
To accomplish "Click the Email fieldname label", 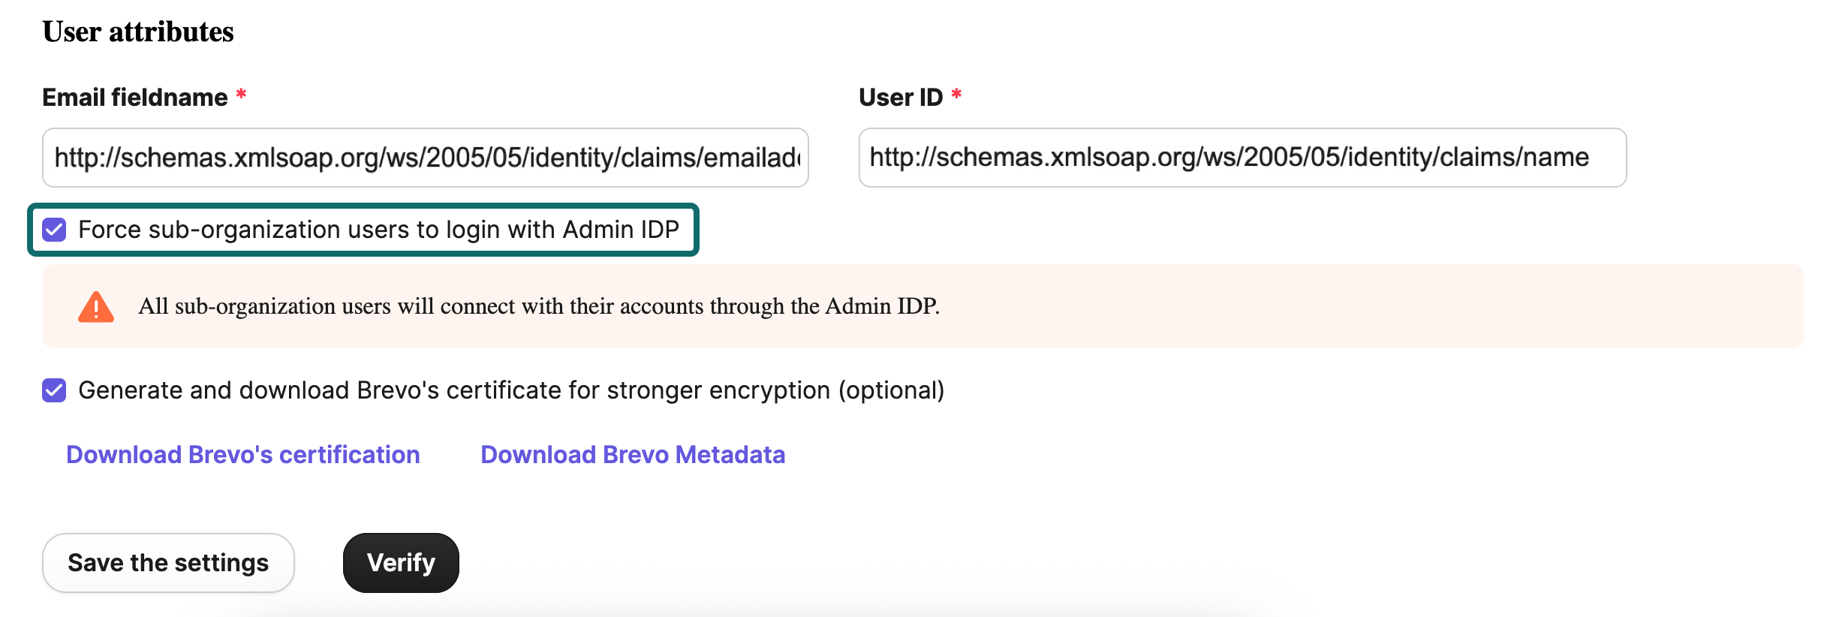I will (x=134, y=96).
